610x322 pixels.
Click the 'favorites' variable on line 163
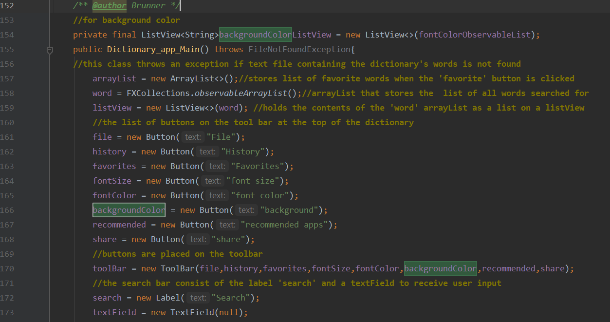coord(114,166)
